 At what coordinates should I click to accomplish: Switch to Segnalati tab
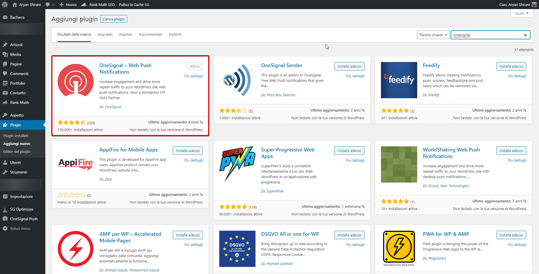click(x=105, y=35)
